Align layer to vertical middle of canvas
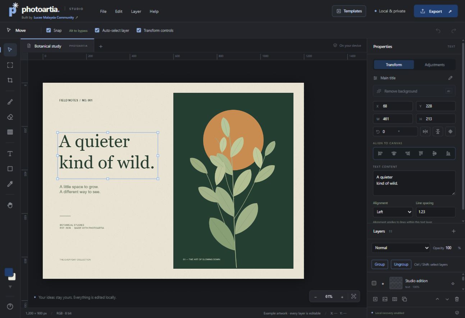Image resolution: width=465 pixels, height=318 pixels. pyautogui.click(x=434, y=153)
